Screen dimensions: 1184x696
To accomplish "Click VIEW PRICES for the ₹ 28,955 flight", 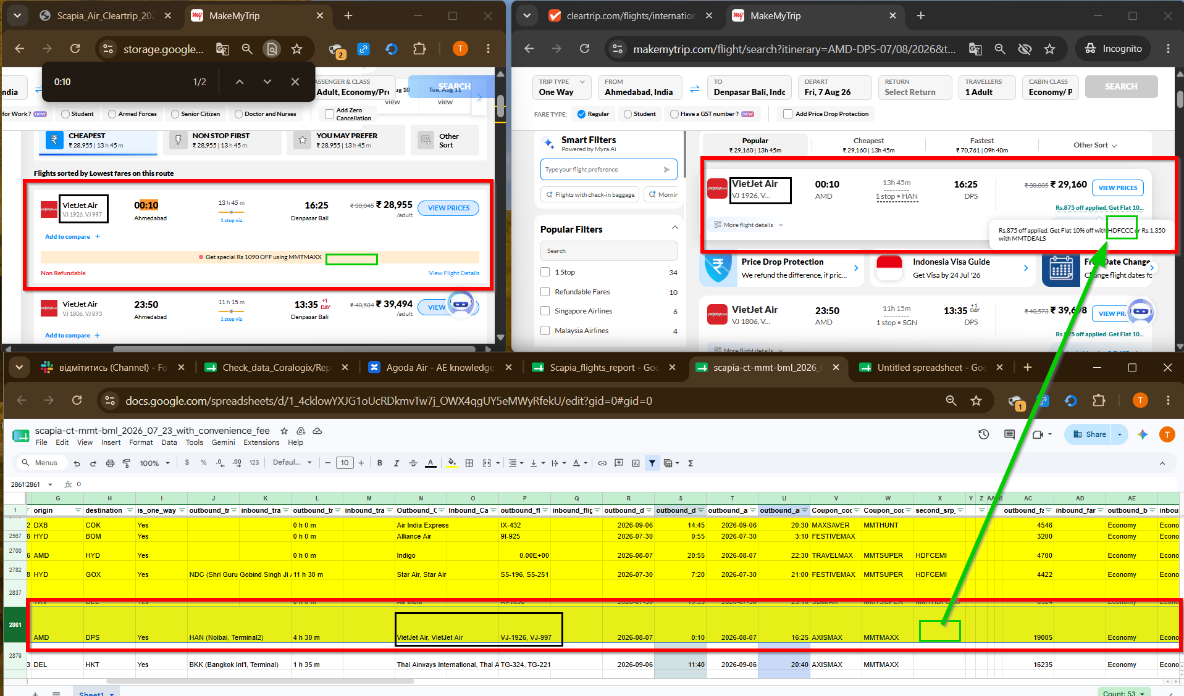I will tap(449, 208).
